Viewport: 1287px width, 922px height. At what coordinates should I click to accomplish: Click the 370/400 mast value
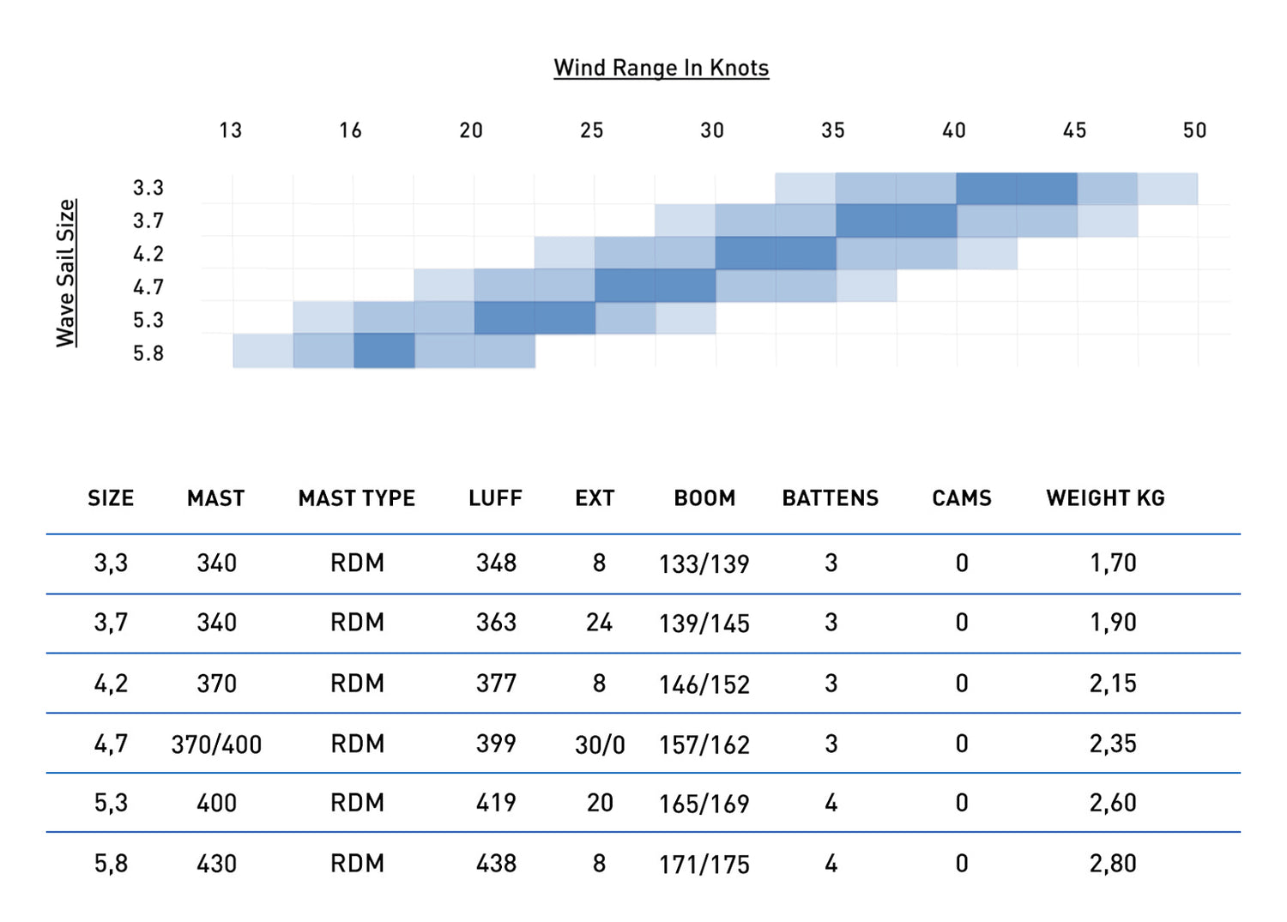point(216,744)
